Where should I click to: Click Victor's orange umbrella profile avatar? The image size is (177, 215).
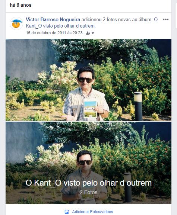tap(16, 23)
